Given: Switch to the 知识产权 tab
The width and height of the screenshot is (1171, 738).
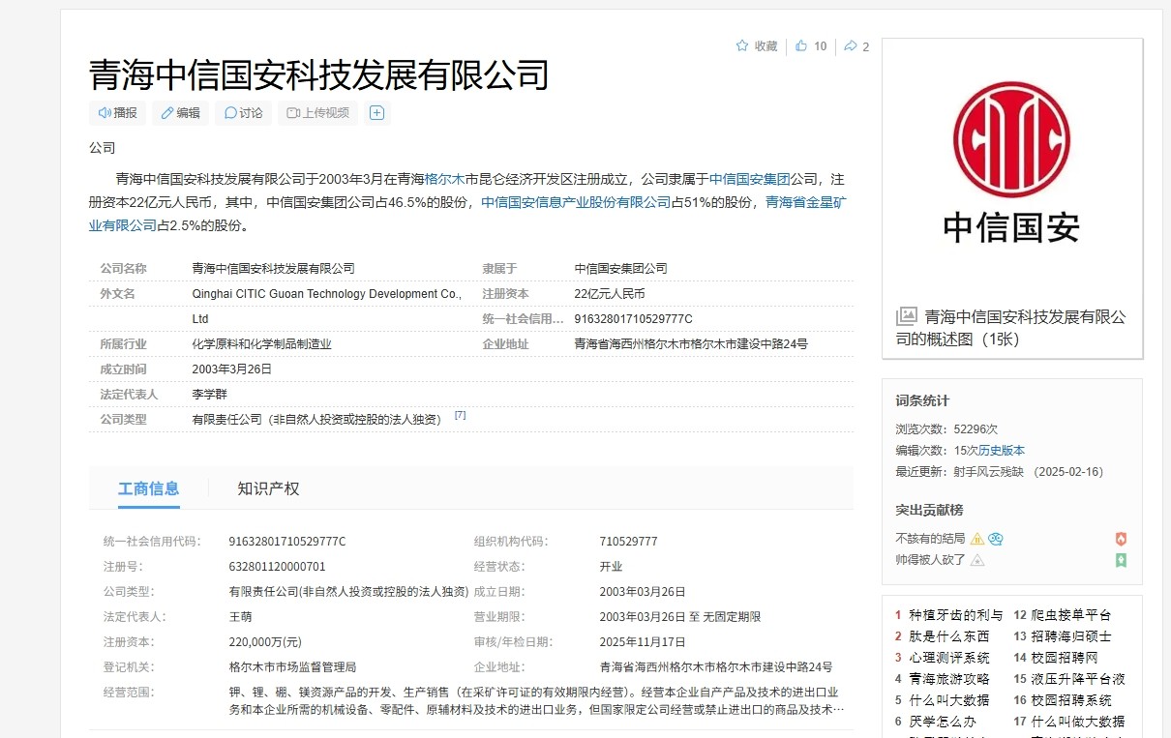Looking at the screenshot, I should pos(268,488).
